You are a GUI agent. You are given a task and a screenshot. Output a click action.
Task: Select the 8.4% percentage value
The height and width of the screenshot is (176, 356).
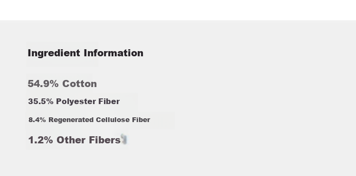click(x=37, y=120)
